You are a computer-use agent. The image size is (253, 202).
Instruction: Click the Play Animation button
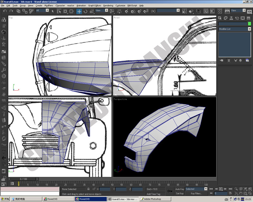pyautogui.click(x=221, y=189)
